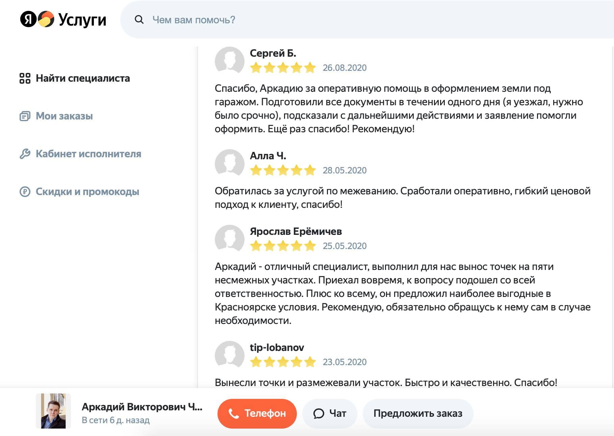Click the Кабинет исполнителя wrench icon
The height and width of the screenshot is (436, 614).
tap(25, 154)
